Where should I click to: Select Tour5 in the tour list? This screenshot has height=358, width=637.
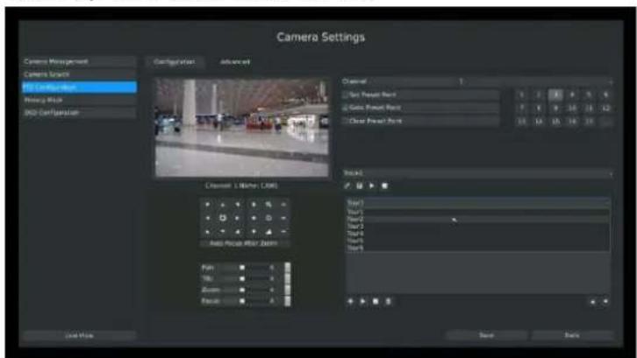tap(477, 241)
